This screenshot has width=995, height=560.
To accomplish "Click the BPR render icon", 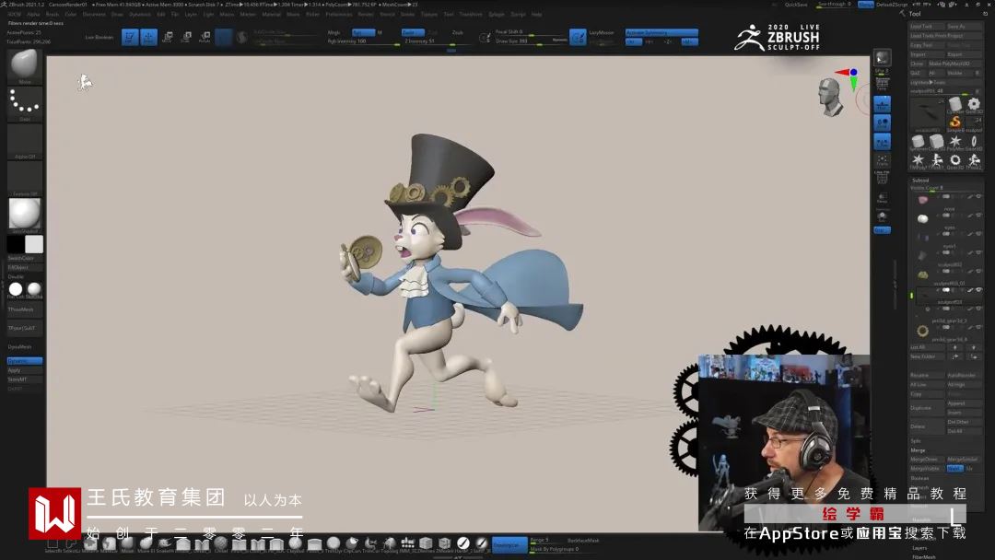I will (882, 58).
